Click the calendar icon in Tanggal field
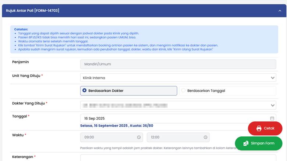287x161 pixels. tap(272, 118)
